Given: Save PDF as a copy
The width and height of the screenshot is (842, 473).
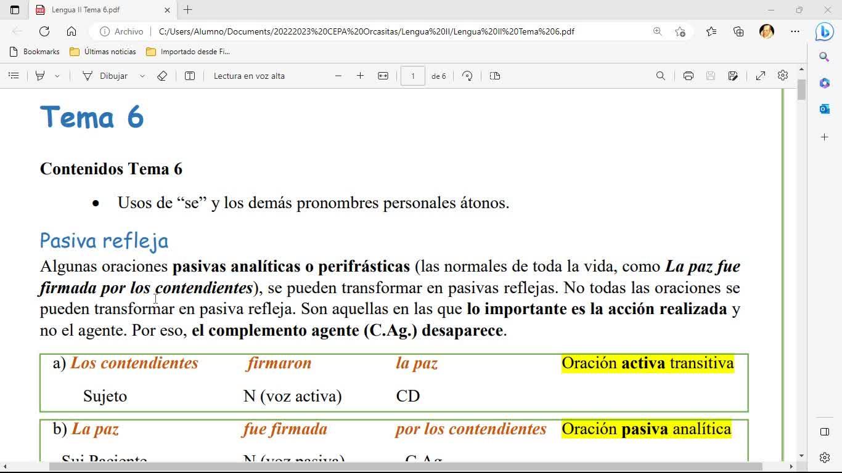Looking at the screenshot, I should point(733,76).
